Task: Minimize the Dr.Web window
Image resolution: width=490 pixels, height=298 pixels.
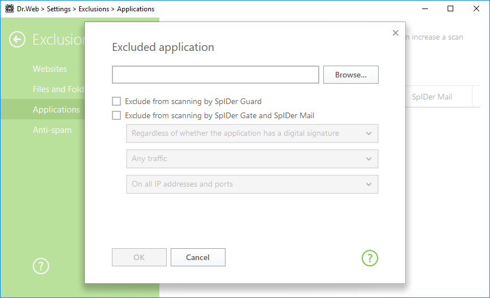Action: pos(424,8)
